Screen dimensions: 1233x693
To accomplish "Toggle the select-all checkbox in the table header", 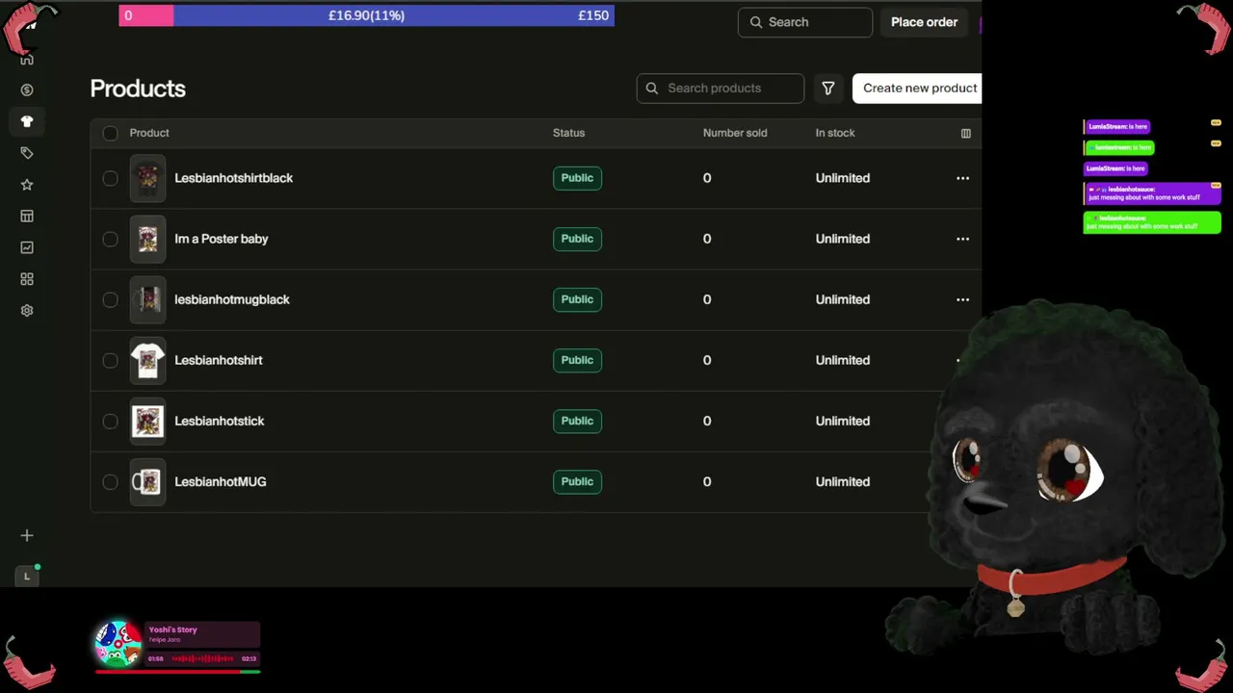I will click(110, 133).
